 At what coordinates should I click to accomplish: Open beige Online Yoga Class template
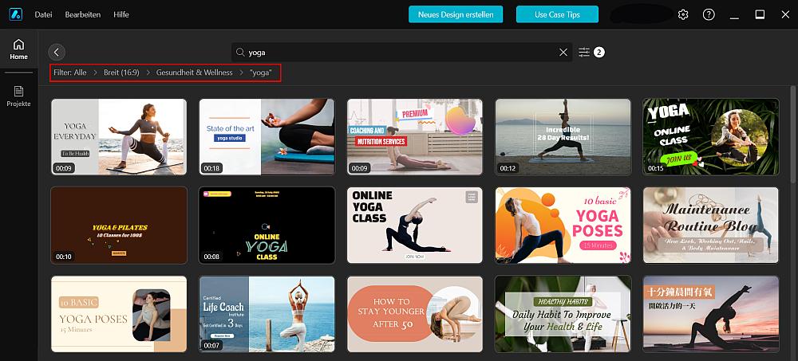click(415, 226)
